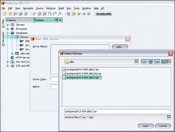
Task: Open the Refactor menu
Action: point(51,8)
